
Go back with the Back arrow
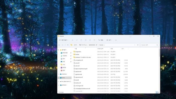click(59, 45)
